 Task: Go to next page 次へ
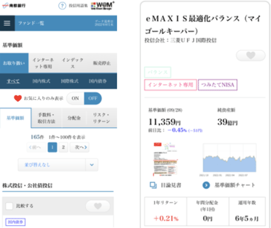point(79,147)
